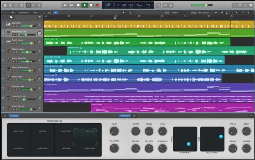Solo the Morphing Lead track
The height and width of the screenshot is (160, 255).
coord(16,35)
